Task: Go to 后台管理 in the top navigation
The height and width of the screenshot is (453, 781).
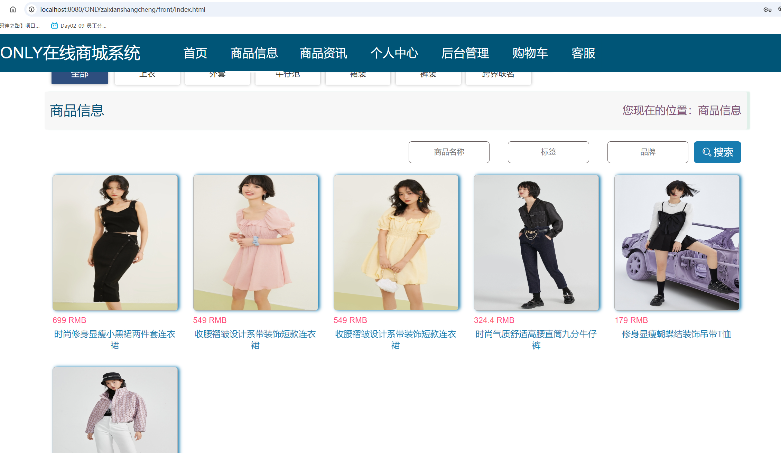Action: tap(465, 53)
